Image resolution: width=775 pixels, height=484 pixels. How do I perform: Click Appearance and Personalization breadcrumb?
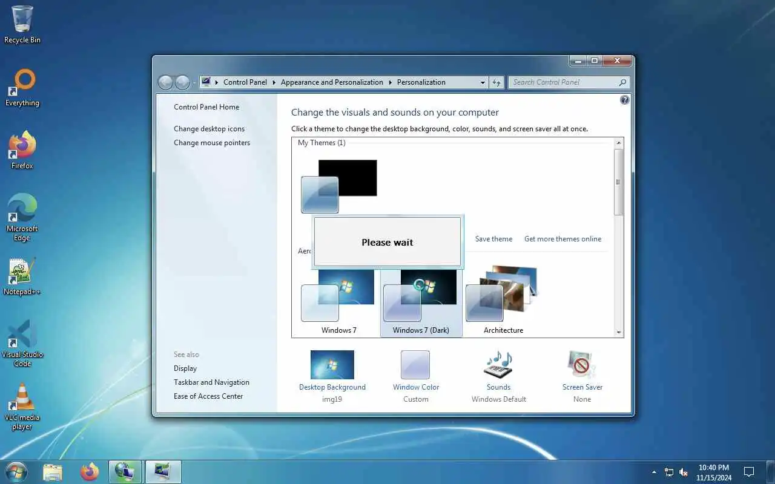point(332,82)
